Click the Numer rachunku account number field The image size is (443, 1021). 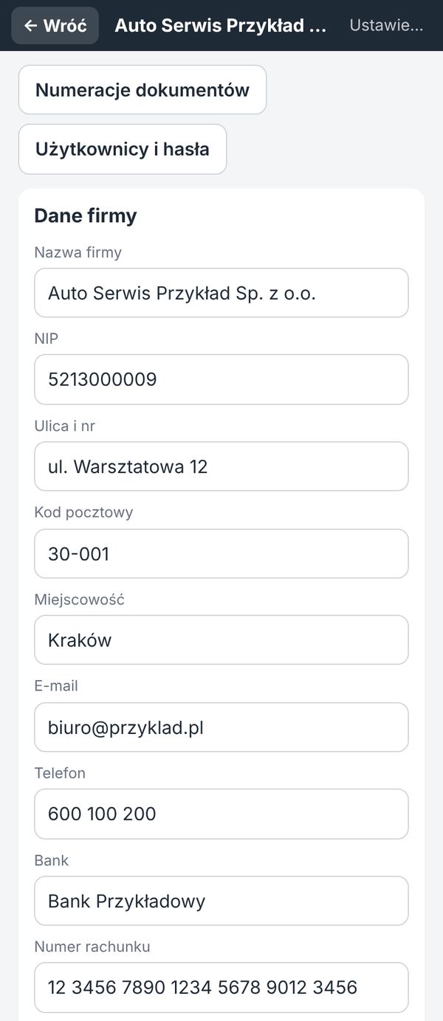point(221,987)
